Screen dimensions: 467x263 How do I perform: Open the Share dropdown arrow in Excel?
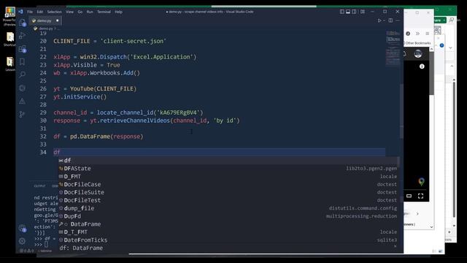[444, 20]
